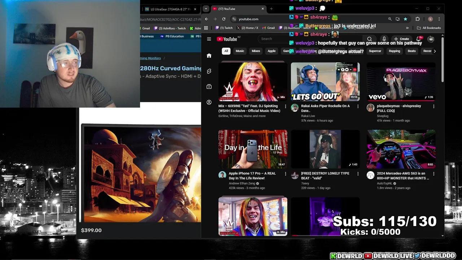Screen dimensions: 462x260
Task: Open the Chrome three-dot menu
Action: [x=439, y=19]
